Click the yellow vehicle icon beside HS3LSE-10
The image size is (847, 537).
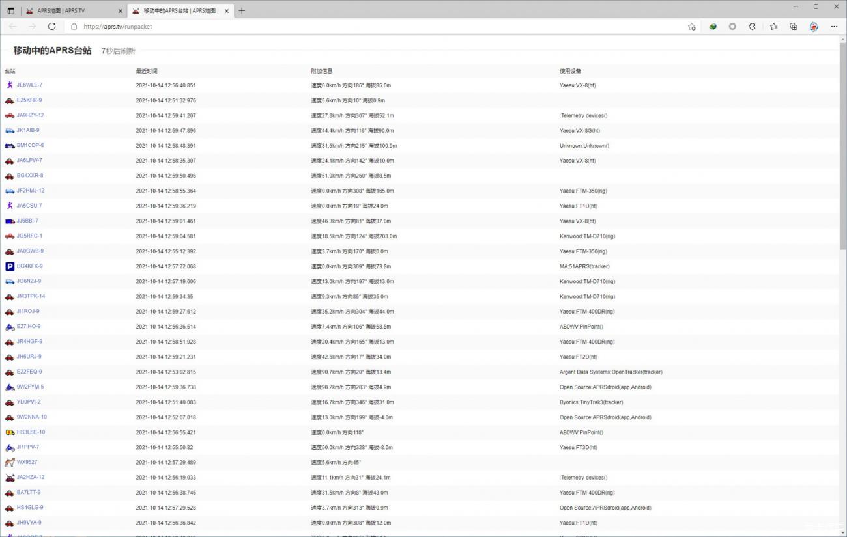click(9, 432)
